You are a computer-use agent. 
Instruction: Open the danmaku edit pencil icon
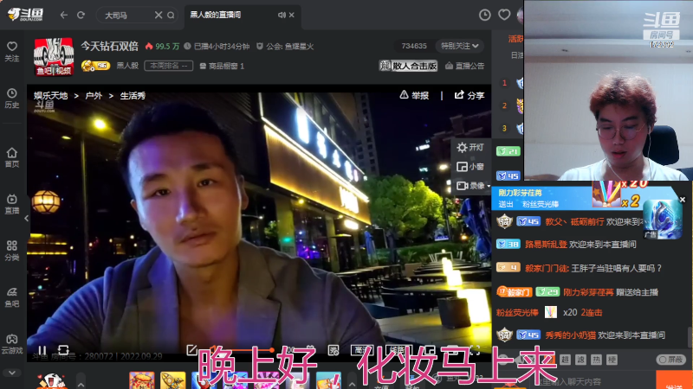click(191, 350)
